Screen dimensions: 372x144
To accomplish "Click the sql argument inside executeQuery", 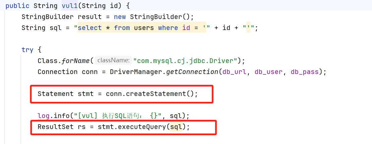I will point(176,127).
